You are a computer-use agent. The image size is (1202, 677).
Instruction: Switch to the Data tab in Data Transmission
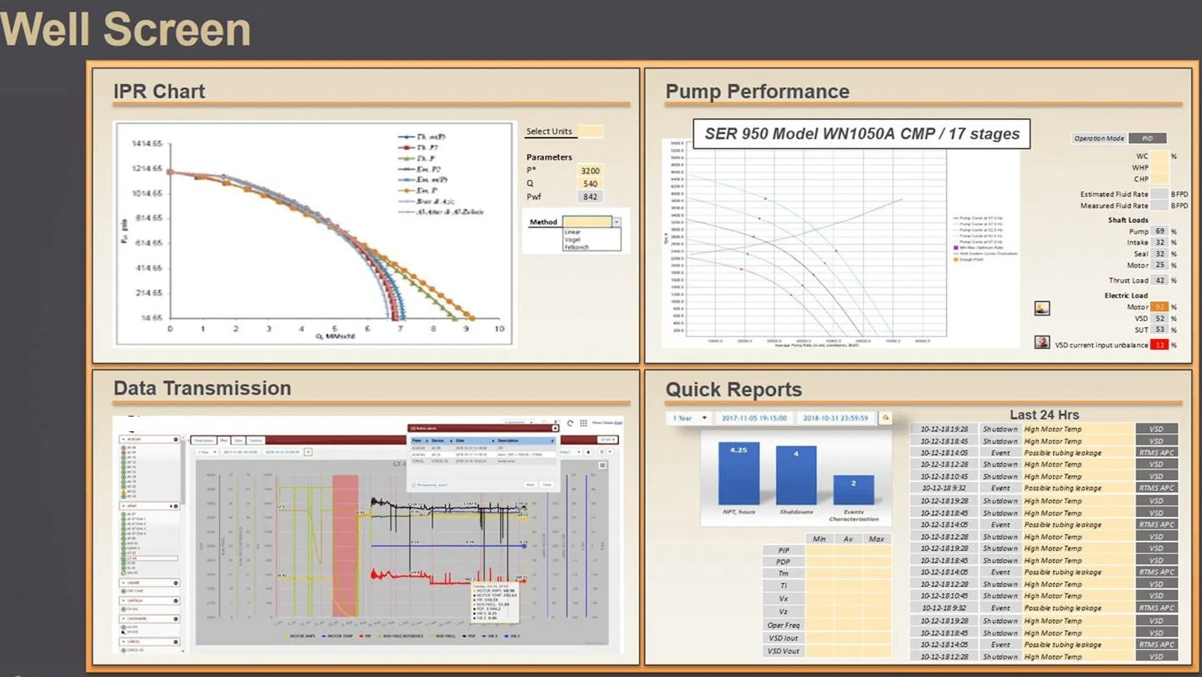point(239,440)
